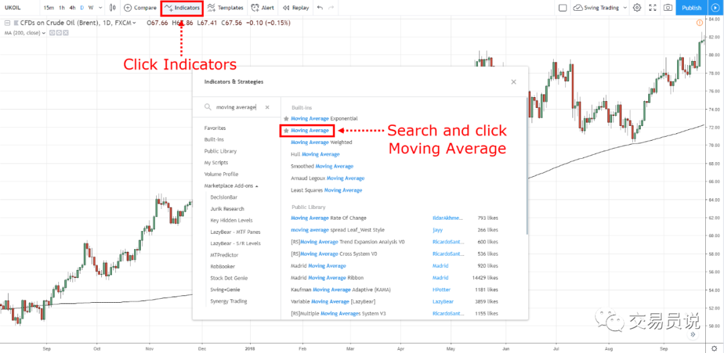This screenshot has height=353, width=724.
Task: Remove the MA (200, close) indicator
Action: (x=66, y=33)
